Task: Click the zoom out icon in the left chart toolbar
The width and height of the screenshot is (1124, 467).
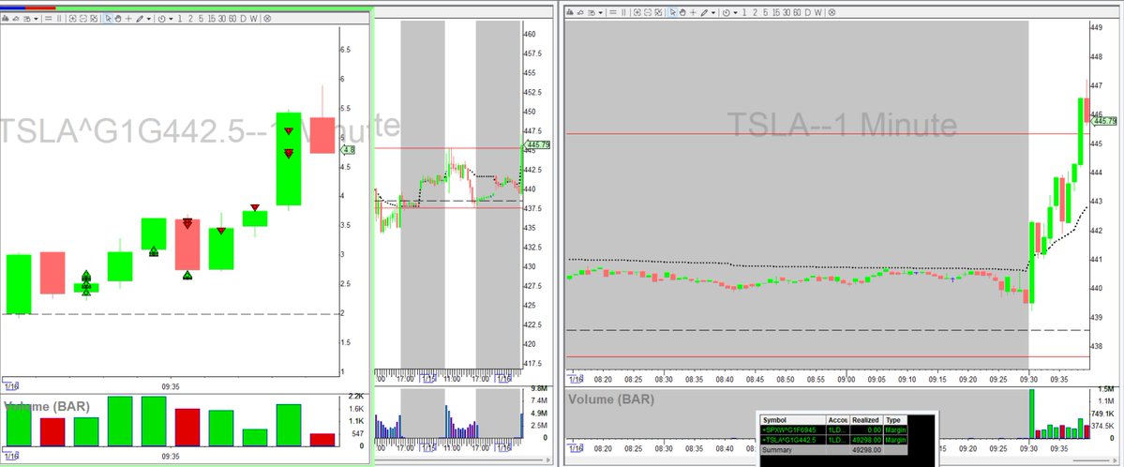Action: tap(83, 19)
